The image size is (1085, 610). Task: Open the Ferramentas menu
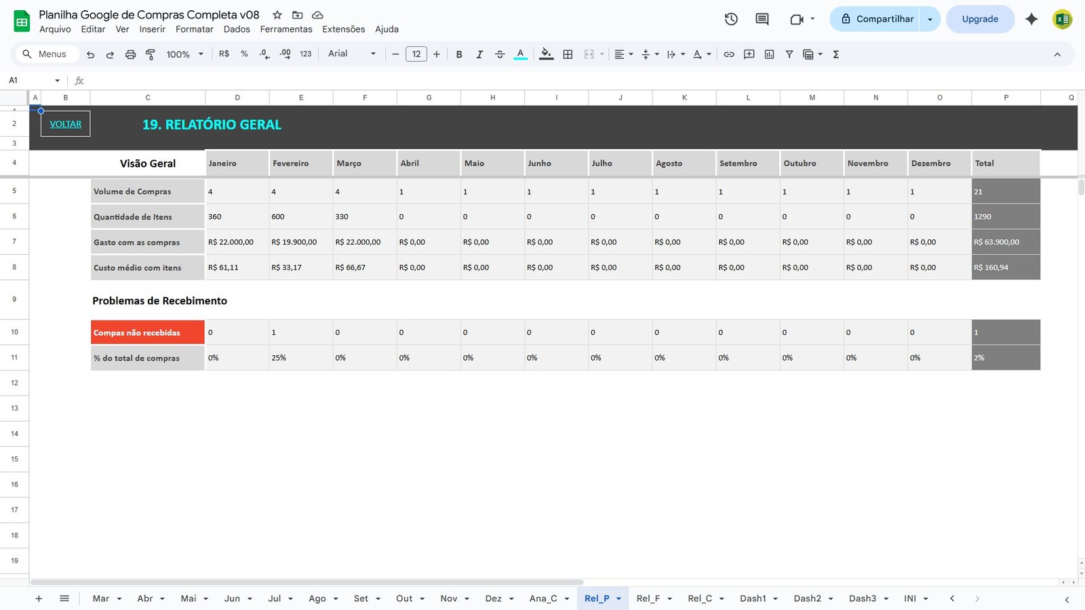286,29
